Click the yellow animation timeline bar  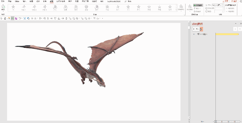(227, 34)
